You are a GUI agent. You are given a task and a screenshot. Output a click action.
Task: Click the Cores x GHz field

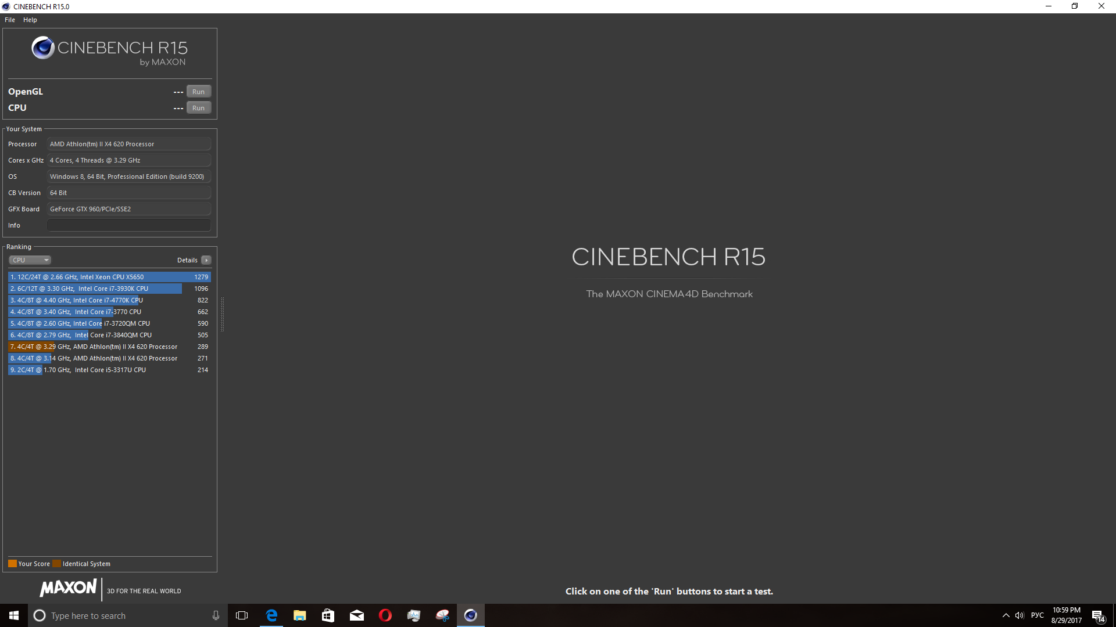pyautogui.click(x=129, y=160)
